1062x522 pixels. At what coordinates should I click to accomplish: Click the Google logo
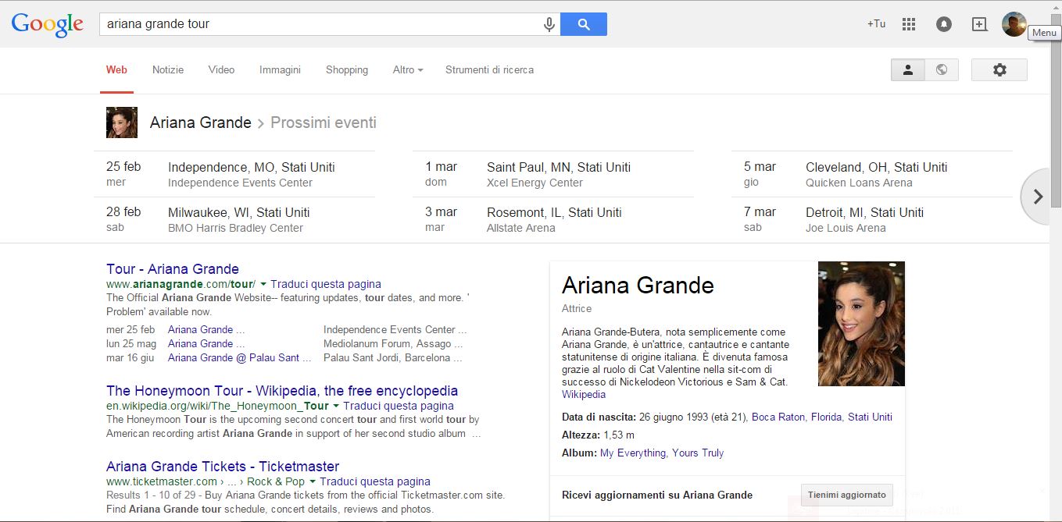coord(48,24)
